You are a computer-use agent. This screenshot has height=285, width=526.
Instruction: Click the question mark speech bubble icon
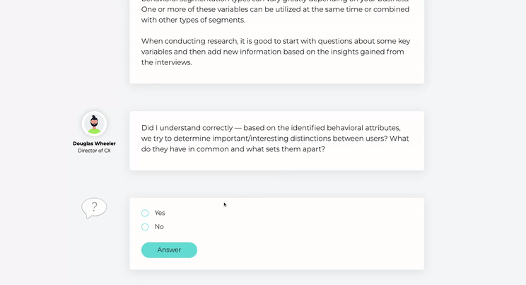pyautogui.click(x=94, y=208)
